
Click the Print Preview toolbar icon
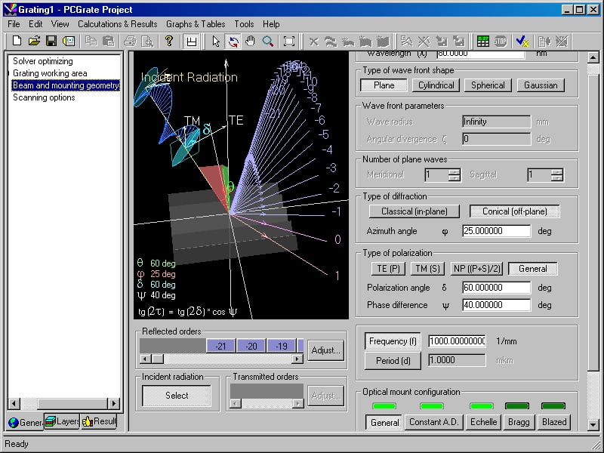147,41
